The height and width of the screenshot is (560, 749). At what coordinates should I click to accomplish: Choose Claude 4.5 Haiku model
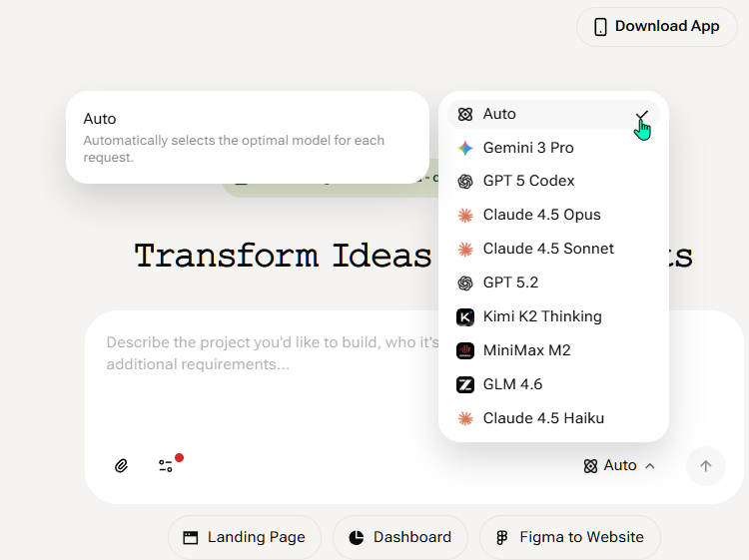543,418
